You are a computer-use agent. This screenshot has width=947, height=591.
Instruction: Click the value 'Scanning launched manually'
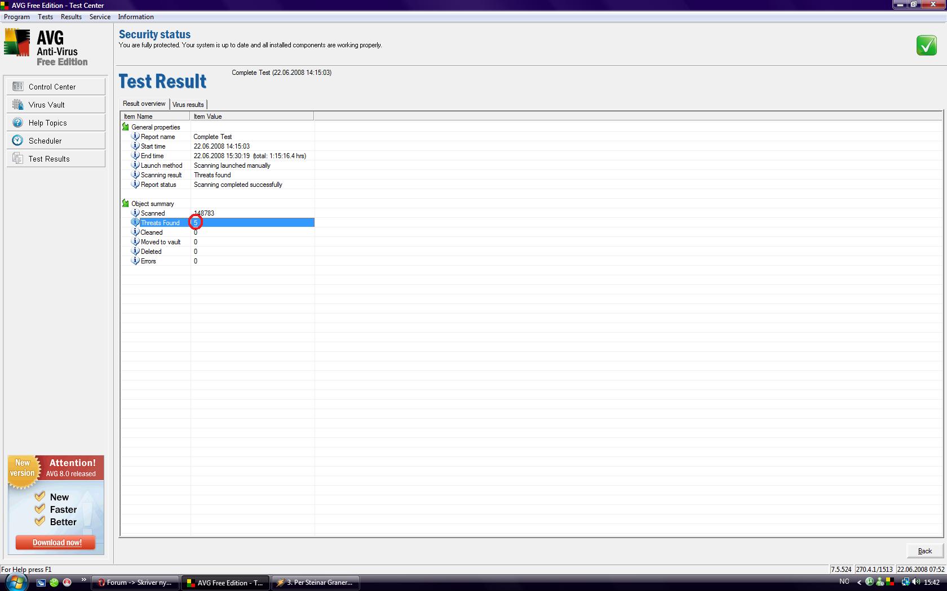click(x=232, y=165)
